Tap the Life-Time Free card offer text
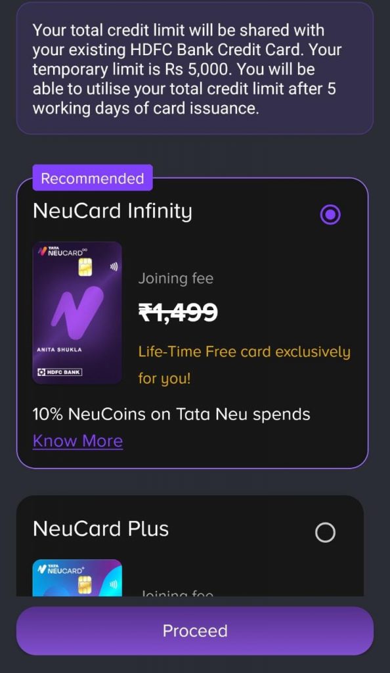 click(244, 365)
